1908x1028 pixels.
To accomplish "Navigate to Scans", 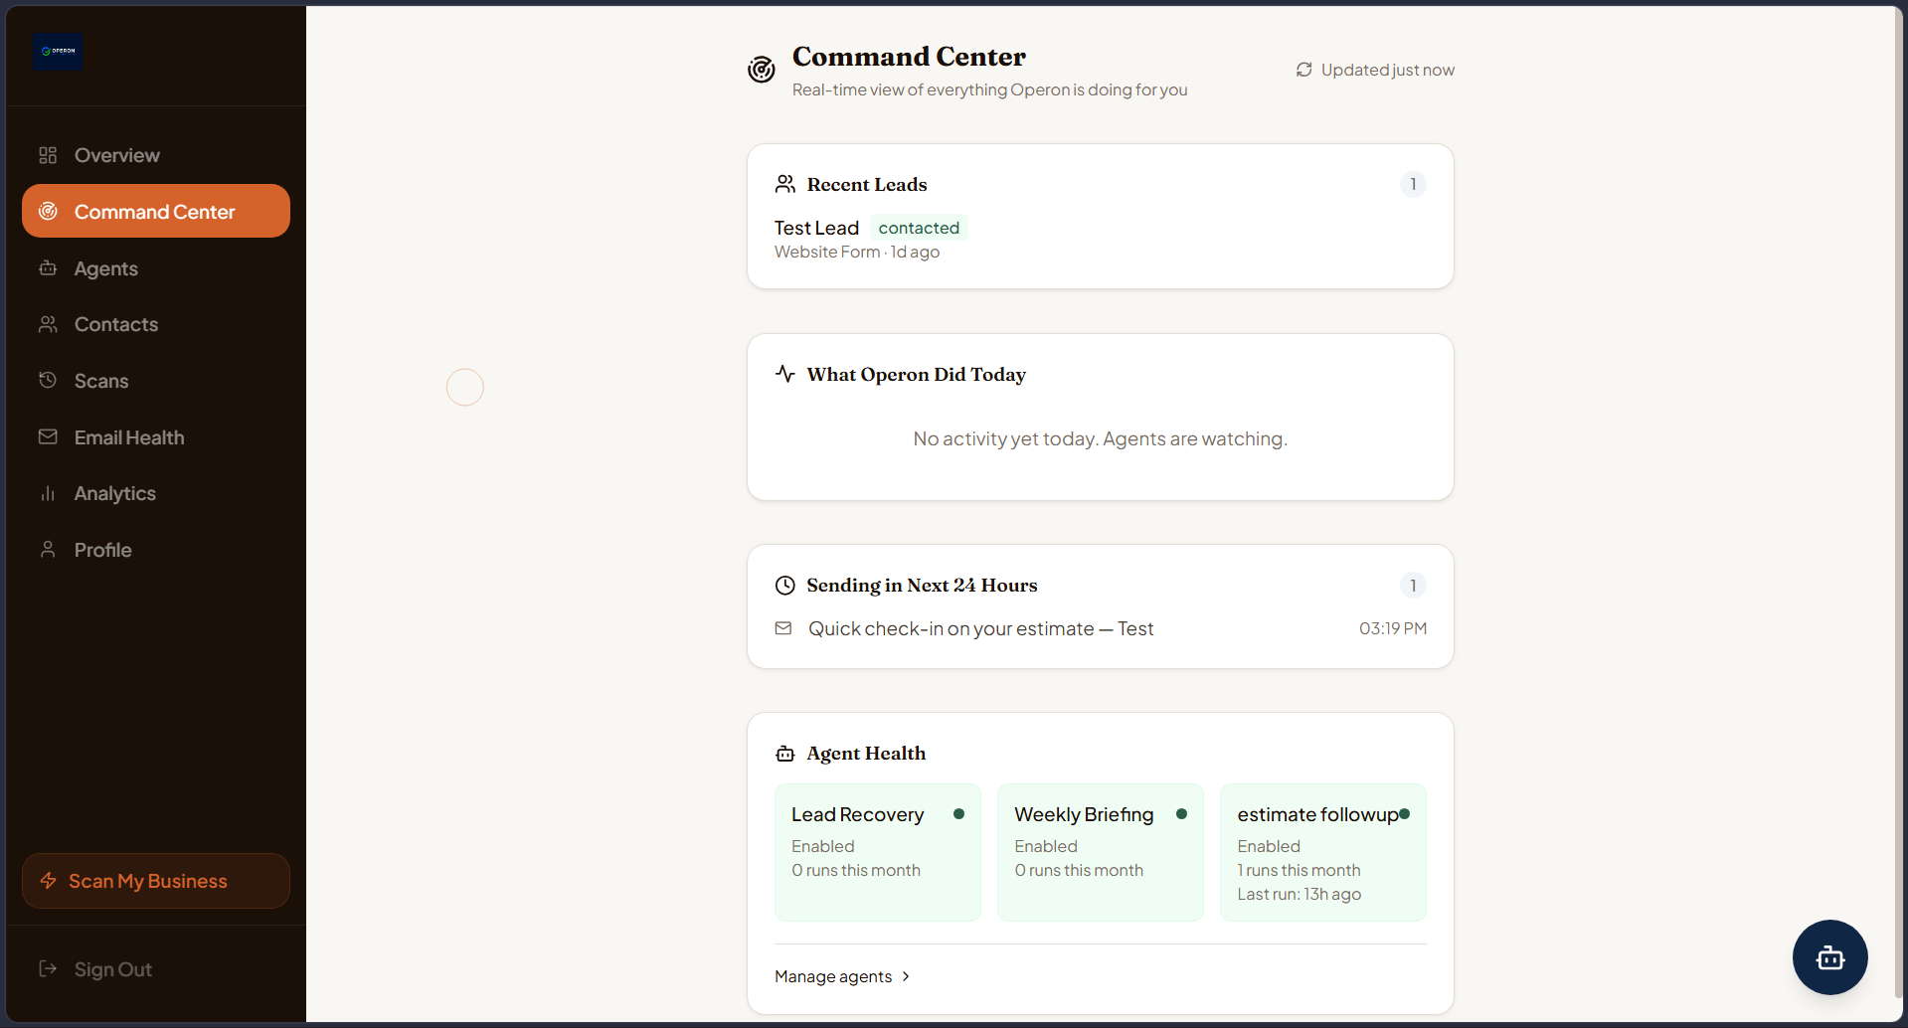I will click(156, 381).
